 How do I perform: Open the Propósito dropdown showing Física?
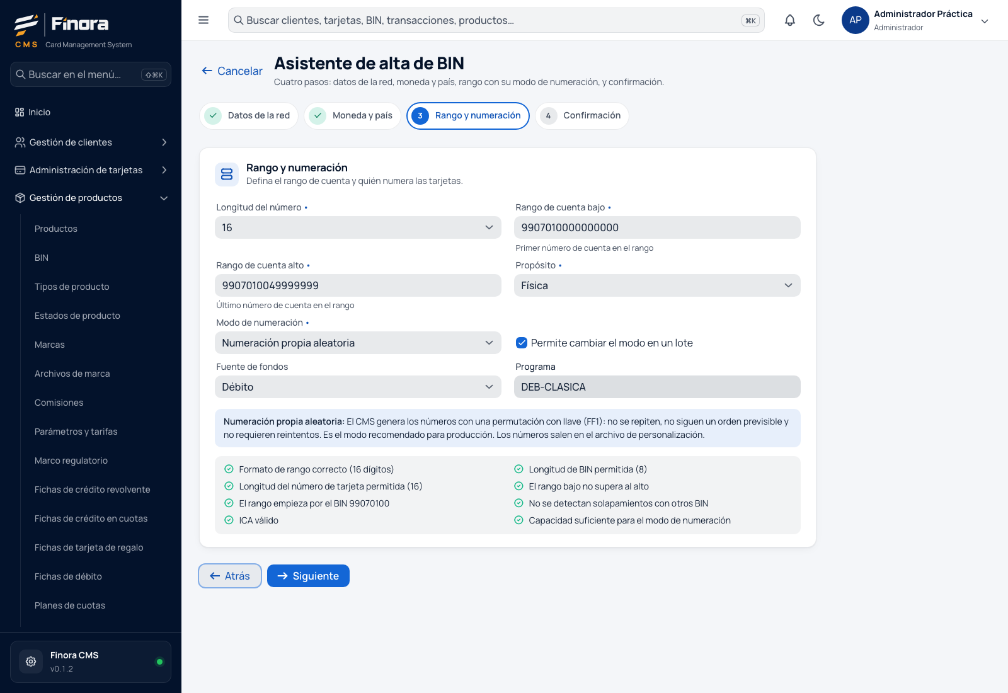point(657,285)
